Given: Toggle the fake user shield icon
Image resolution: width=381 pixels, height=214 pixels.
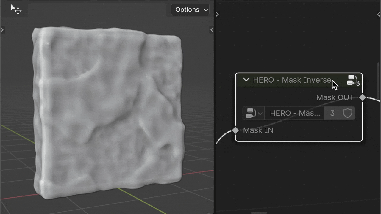Looking at the screenshot, I should 348,113.
